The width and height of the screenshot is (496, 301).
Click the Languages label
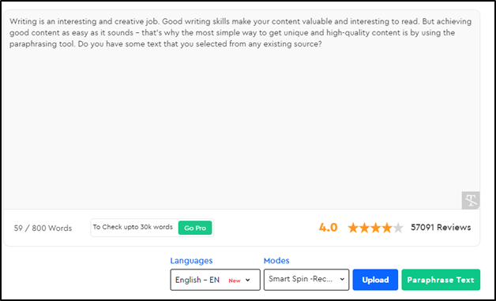coord(191,261)
